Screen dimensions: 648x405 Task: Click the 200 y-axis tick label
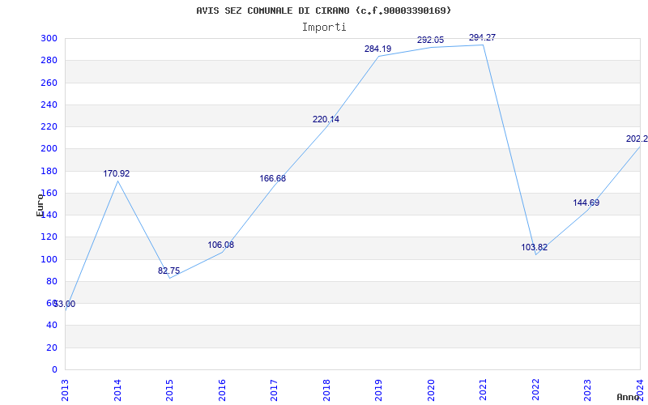tap(49, 149)
